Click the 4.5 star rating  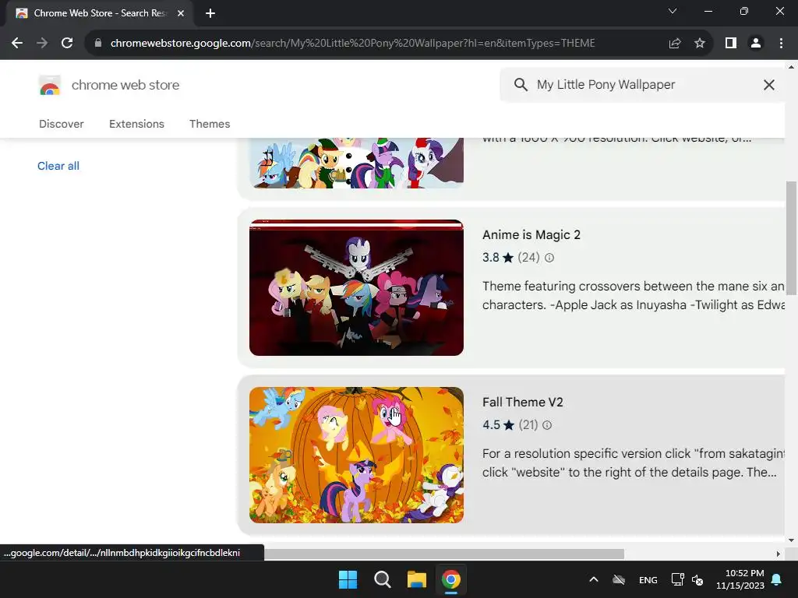(498, 425)
